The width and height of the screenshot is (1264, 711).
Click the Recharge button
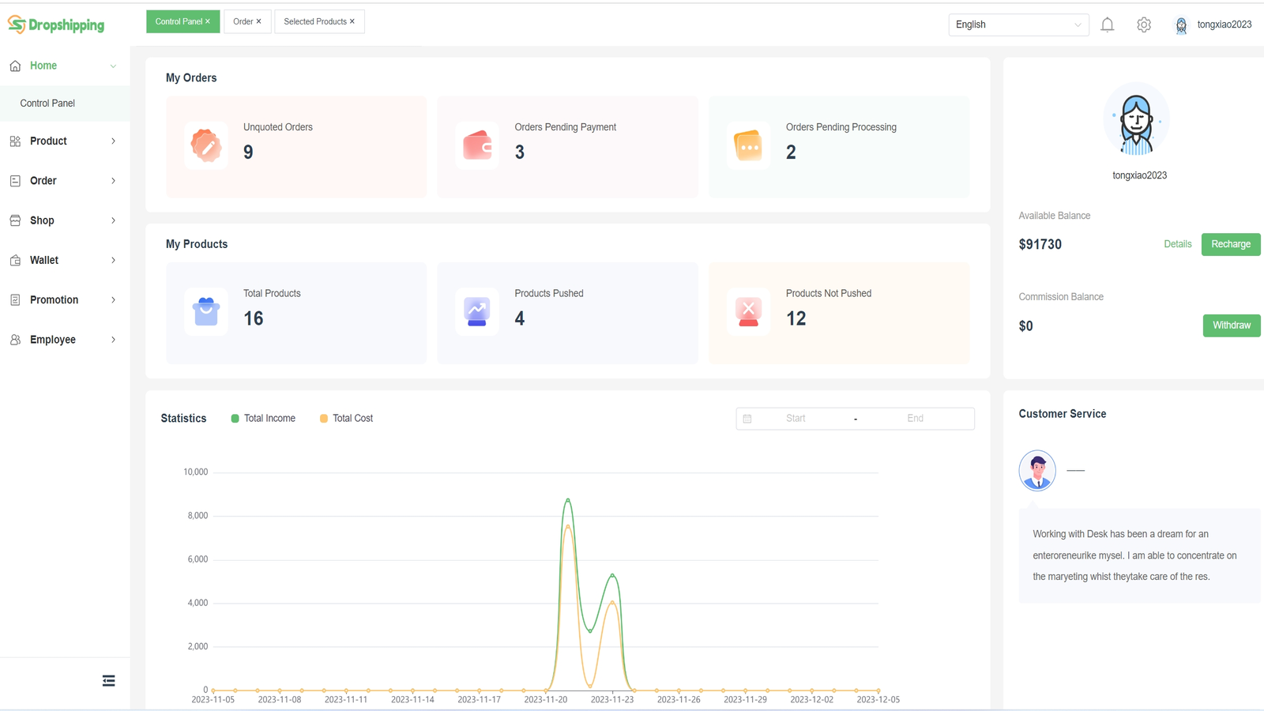click(x=1230, y=244)
